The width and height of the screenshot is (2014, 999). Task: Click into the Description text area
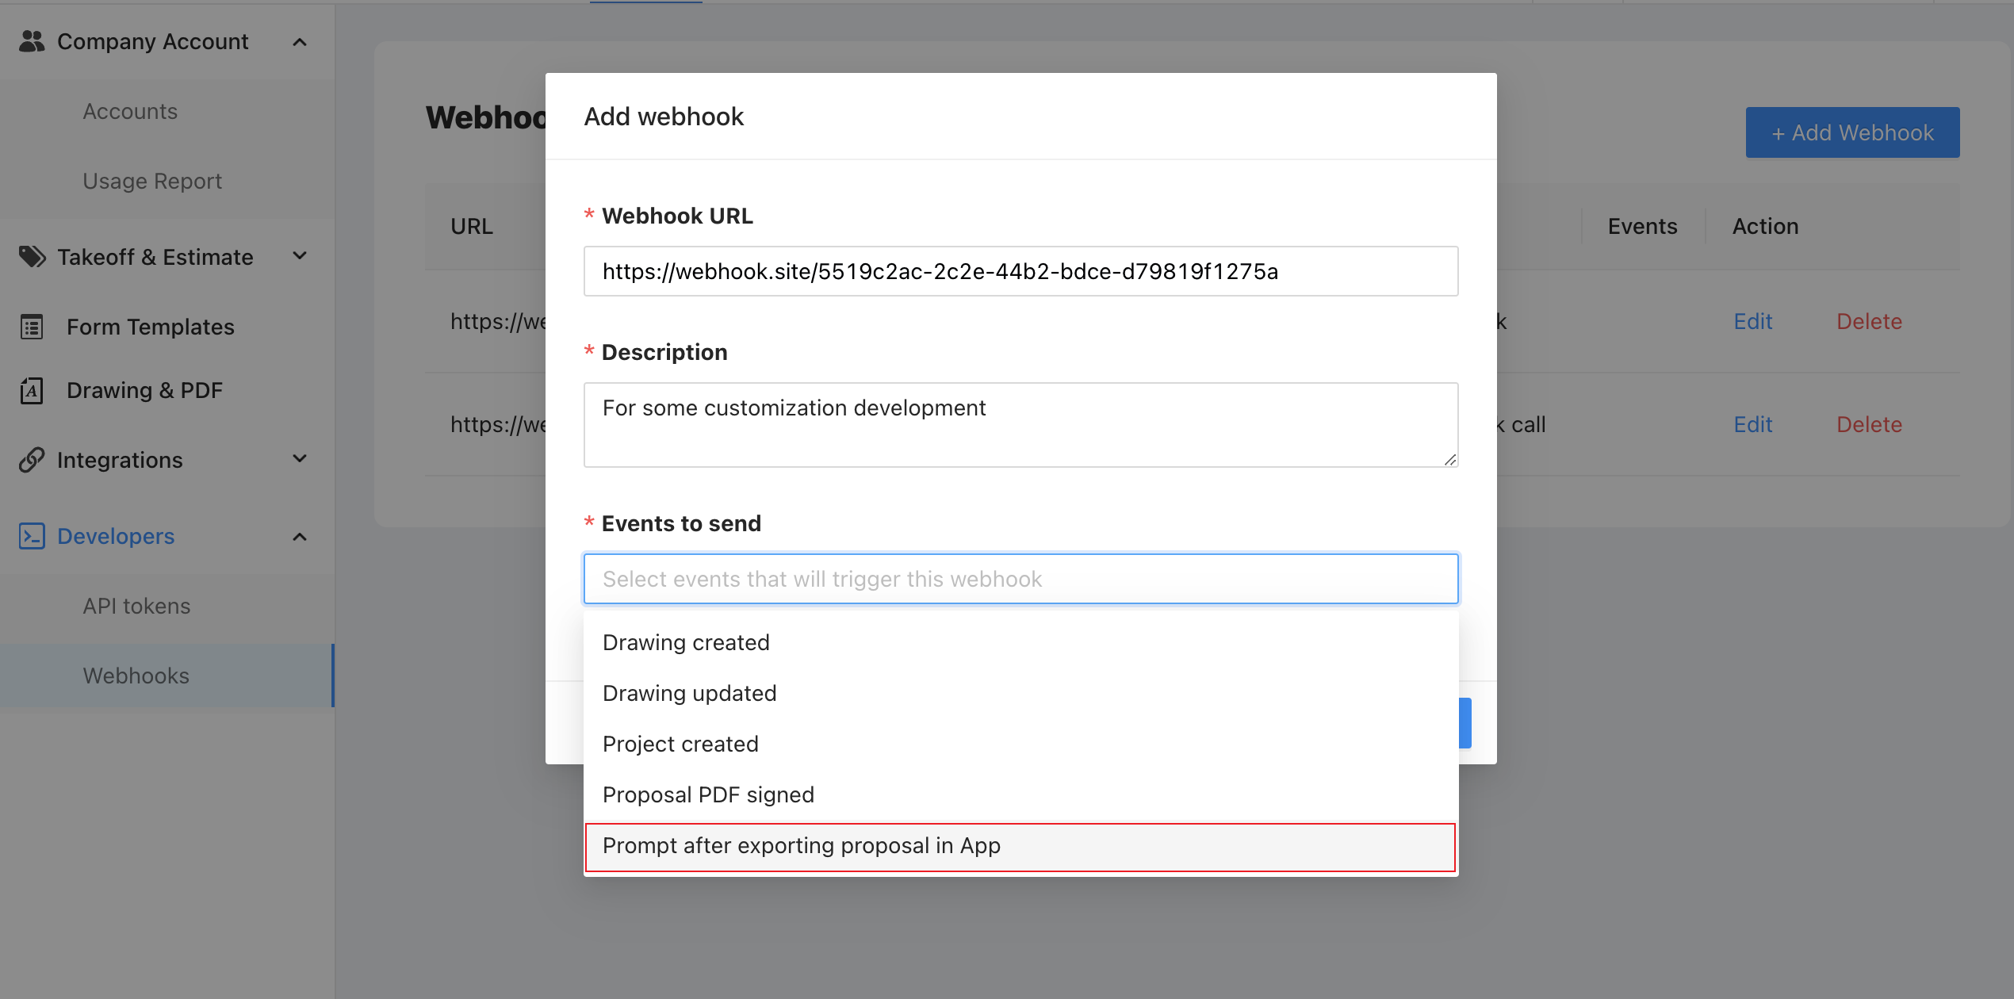(x=1020, y=425)
